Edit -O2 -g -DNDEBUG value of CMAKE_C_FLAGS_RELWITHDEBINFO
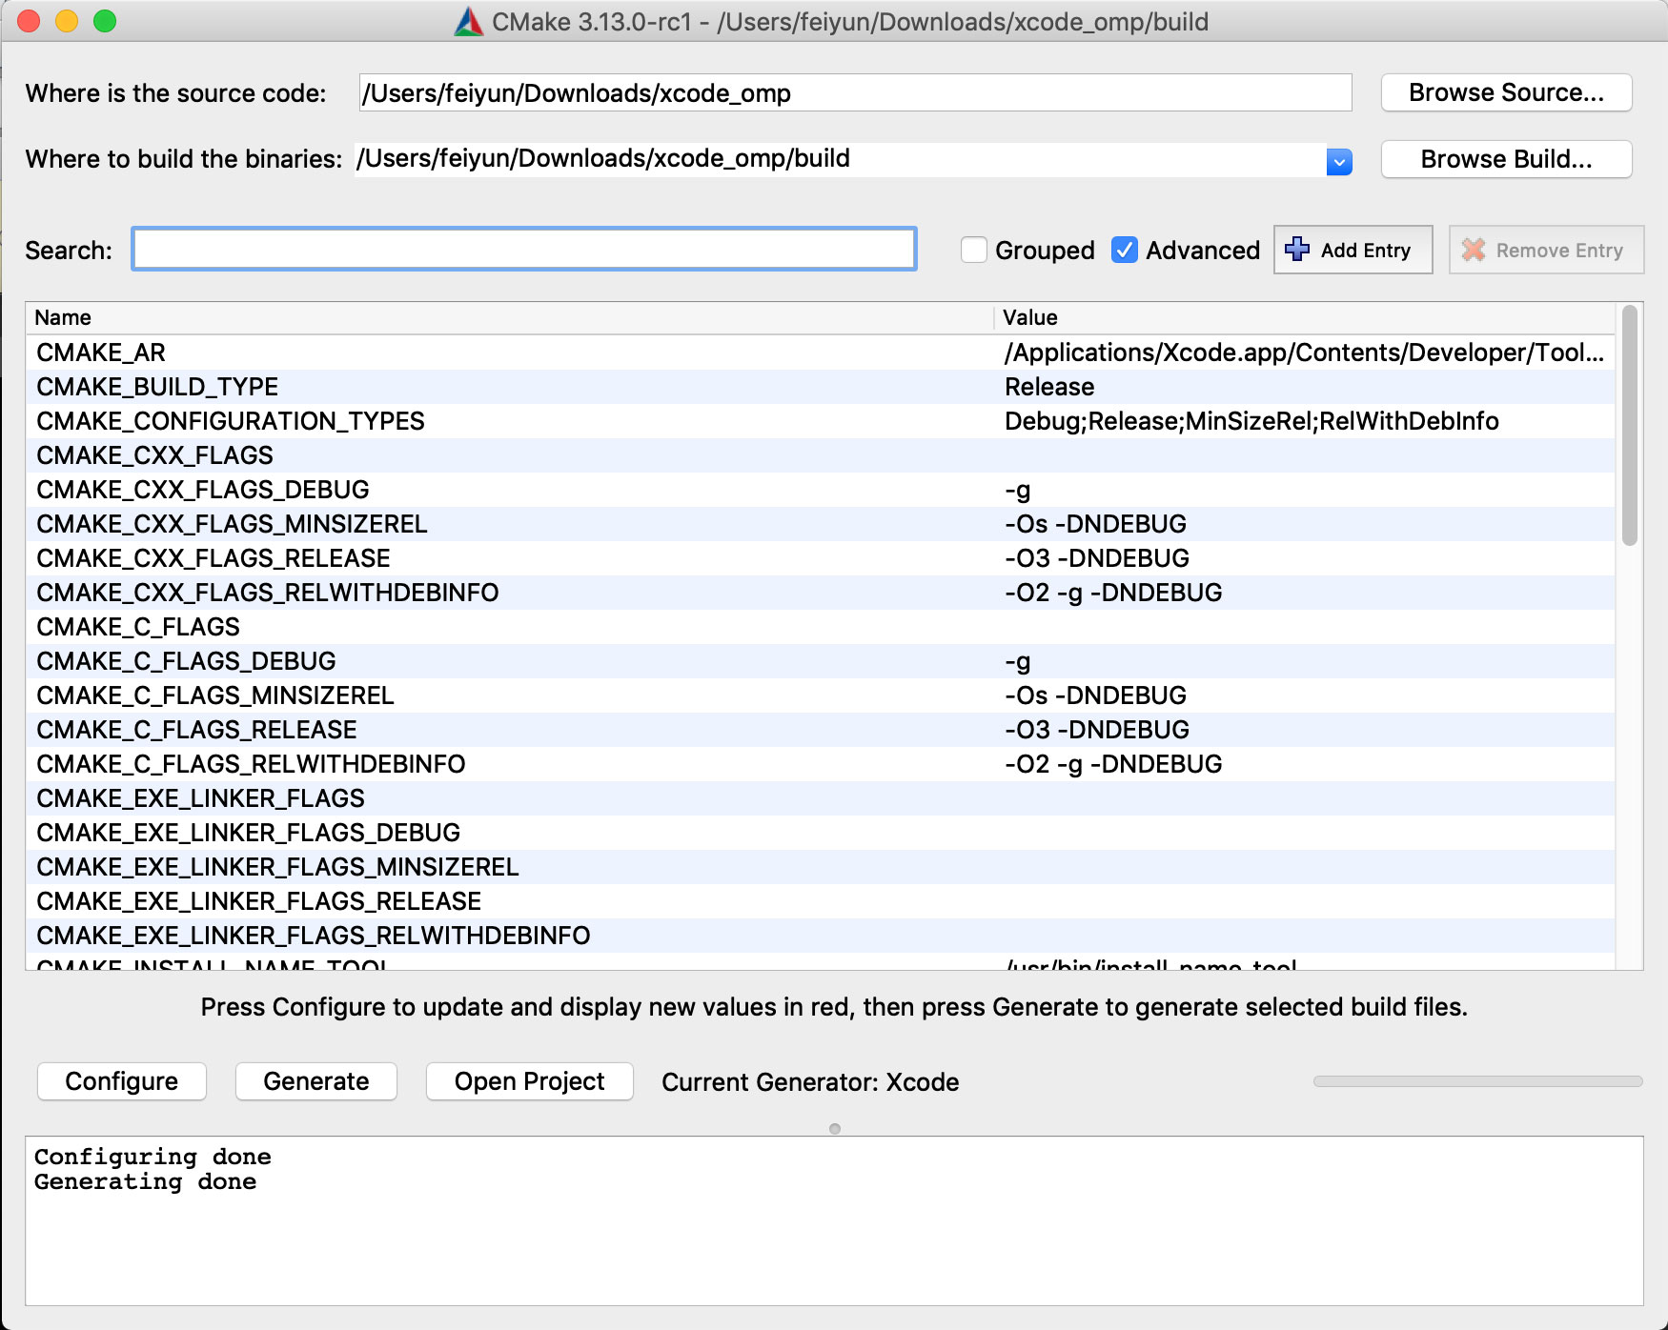 coord(1113,764)
